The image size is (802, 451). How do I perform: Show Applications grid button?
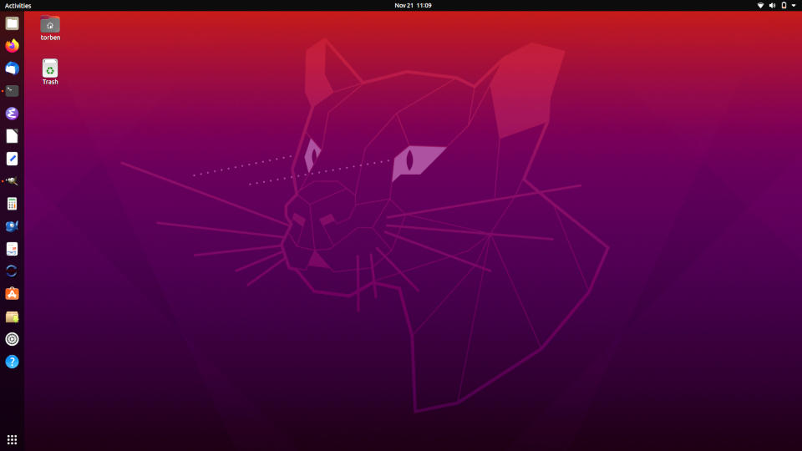pos(12,439)
